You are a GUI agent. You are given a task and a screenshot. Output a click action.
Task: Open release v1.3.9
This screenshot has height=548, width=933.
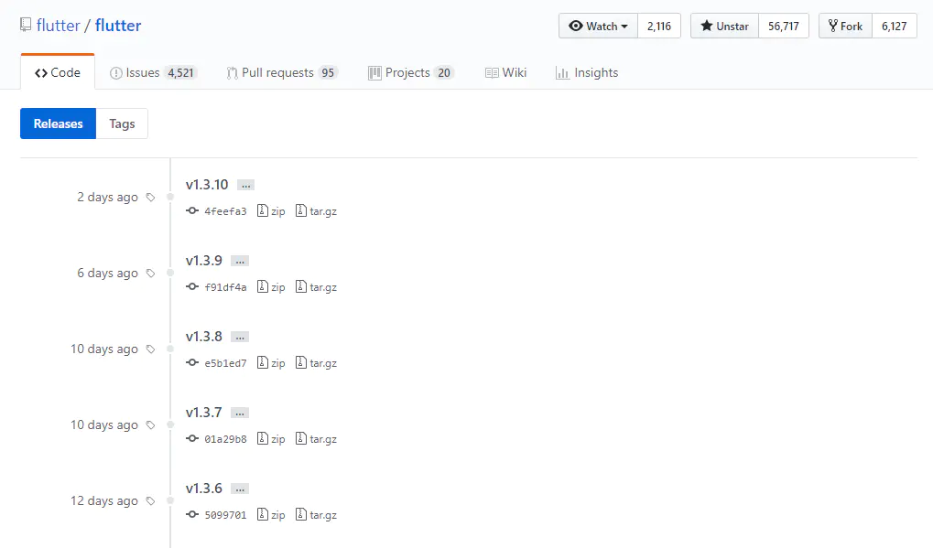[203, 261]
